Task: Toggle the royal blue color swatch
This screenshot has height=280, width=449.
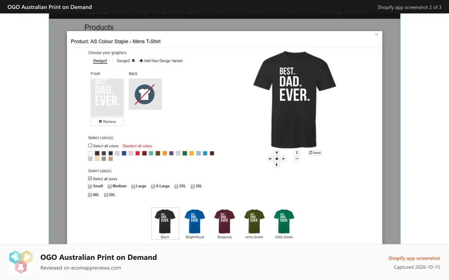Action: click(124, 153)
